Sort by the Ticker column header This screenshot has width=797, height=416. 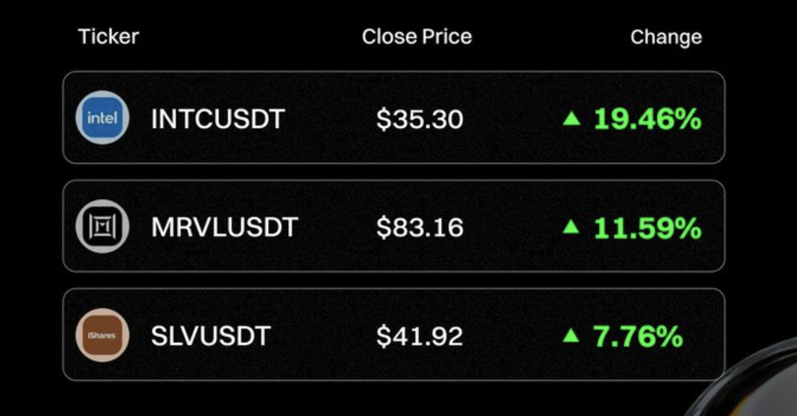109,37
